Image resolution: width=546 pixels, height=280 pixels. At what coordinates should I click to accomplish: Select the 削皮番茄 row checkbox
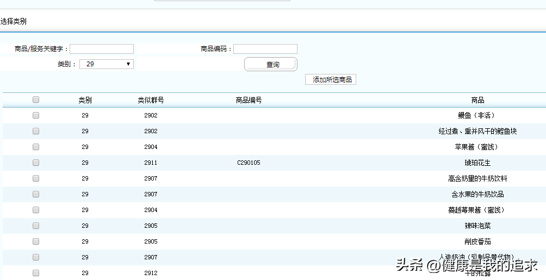click(36, 241)
